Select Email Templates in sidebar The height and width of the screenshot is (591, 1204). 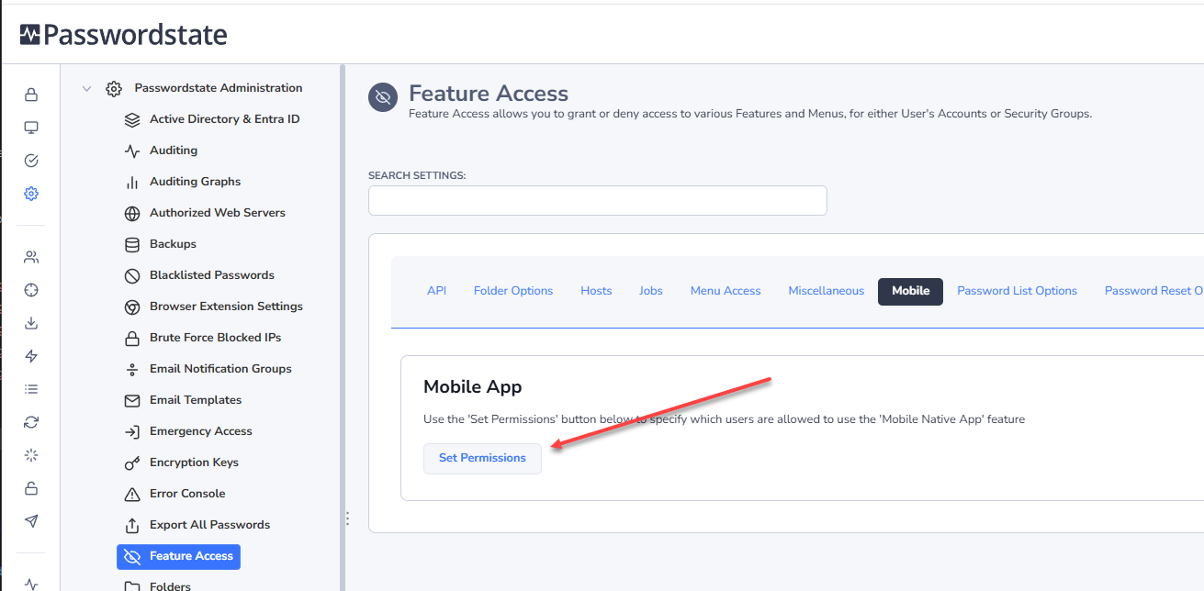tap(196, 400)
